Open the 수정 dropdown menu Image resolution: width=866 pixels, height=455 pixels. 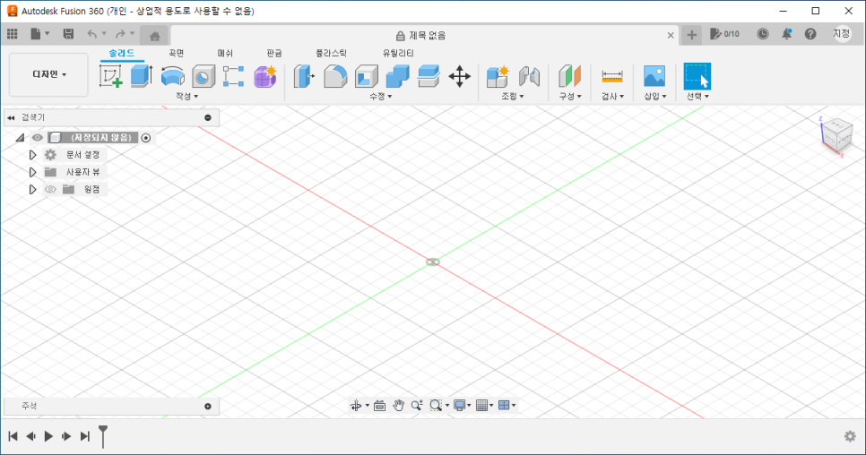click(x=380, y=96)
